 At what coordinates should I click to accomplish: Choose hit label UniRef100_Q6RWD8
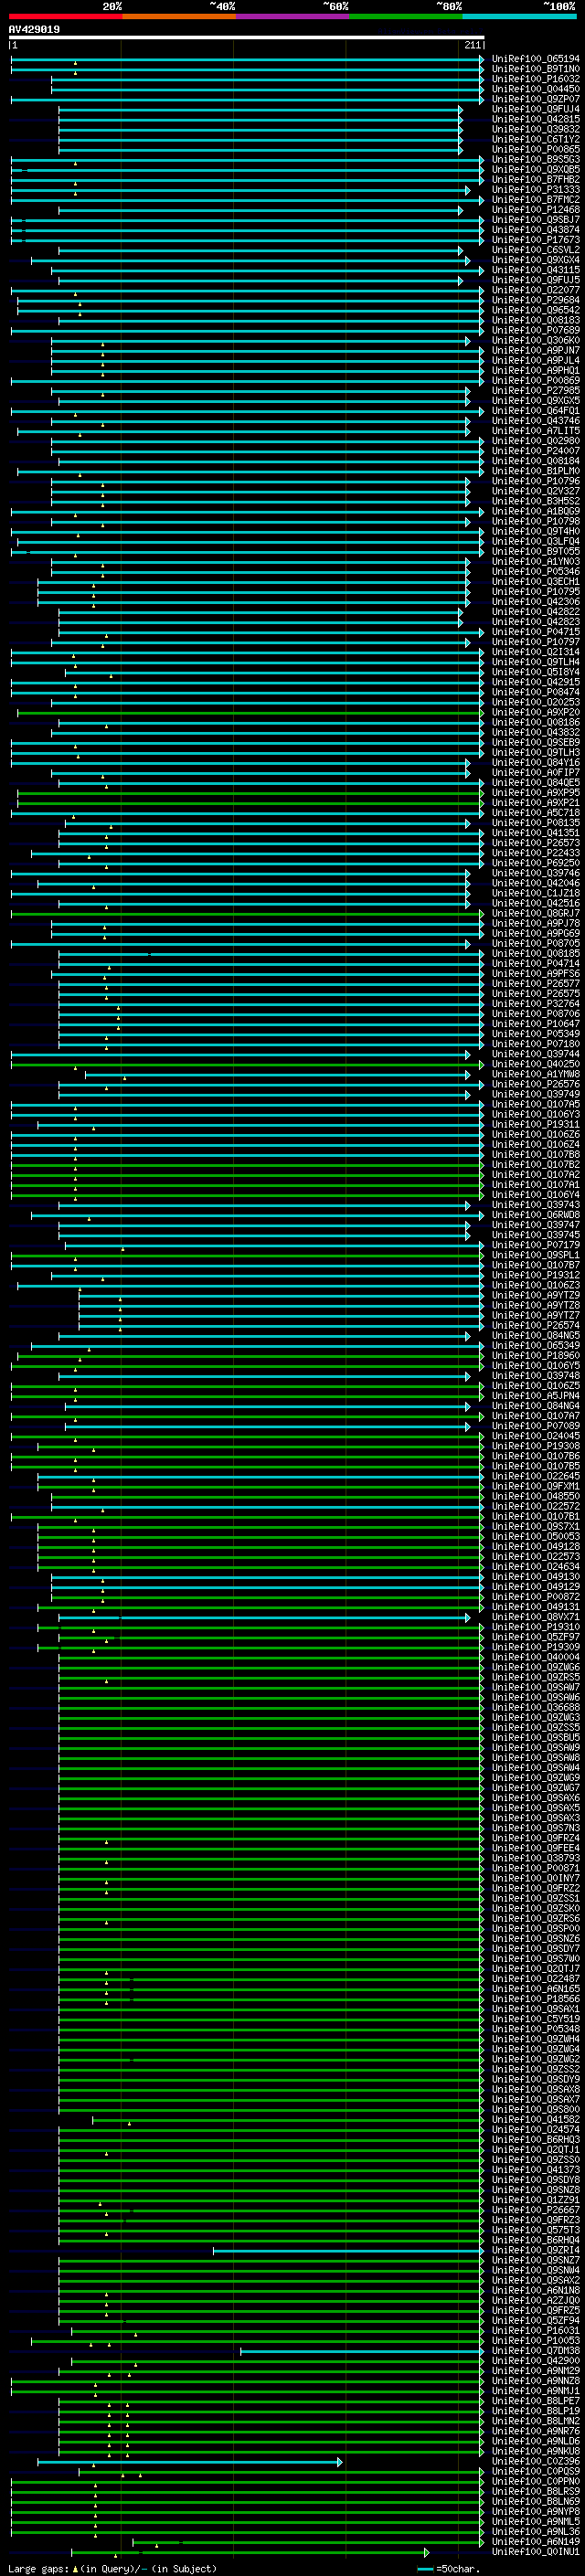click(536, 1215)
